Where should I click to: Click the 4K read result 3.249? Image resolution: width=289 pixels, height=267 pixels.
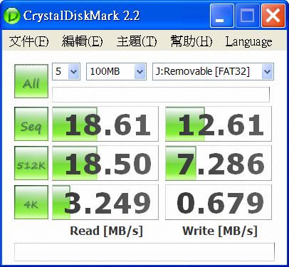(x=105, y=202)
